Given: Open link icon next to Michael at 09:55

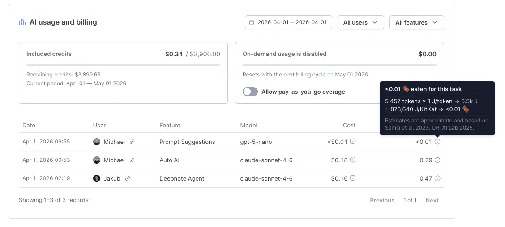Looking at the screenshot, I should pos(132,142).
